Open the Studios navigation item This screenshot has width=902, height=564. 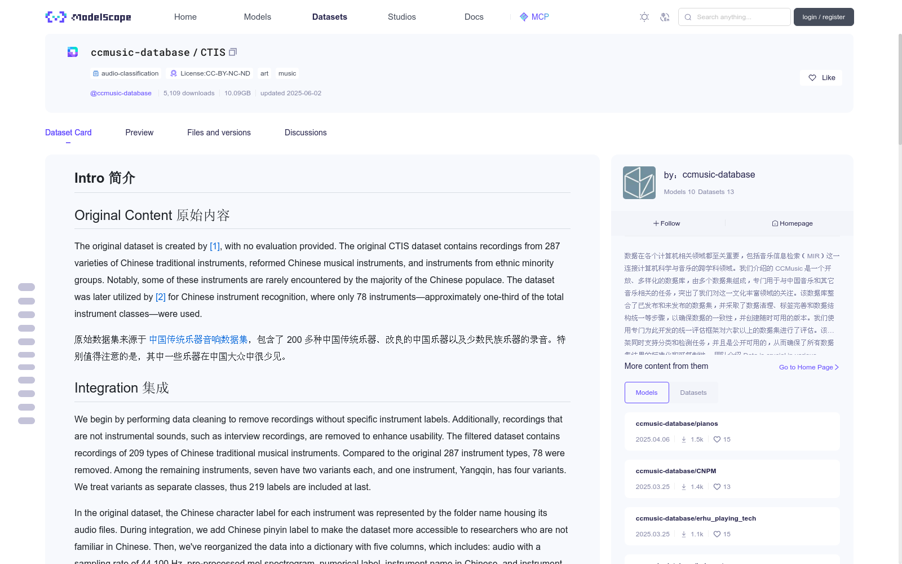(402, 17)
